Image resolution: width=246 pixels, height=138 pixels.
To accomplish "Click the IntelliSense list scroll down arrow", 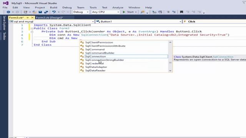I will 170,71.
